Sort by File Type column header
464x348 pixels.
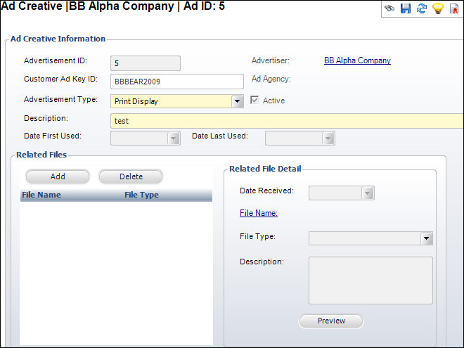(x=141, y=195)
